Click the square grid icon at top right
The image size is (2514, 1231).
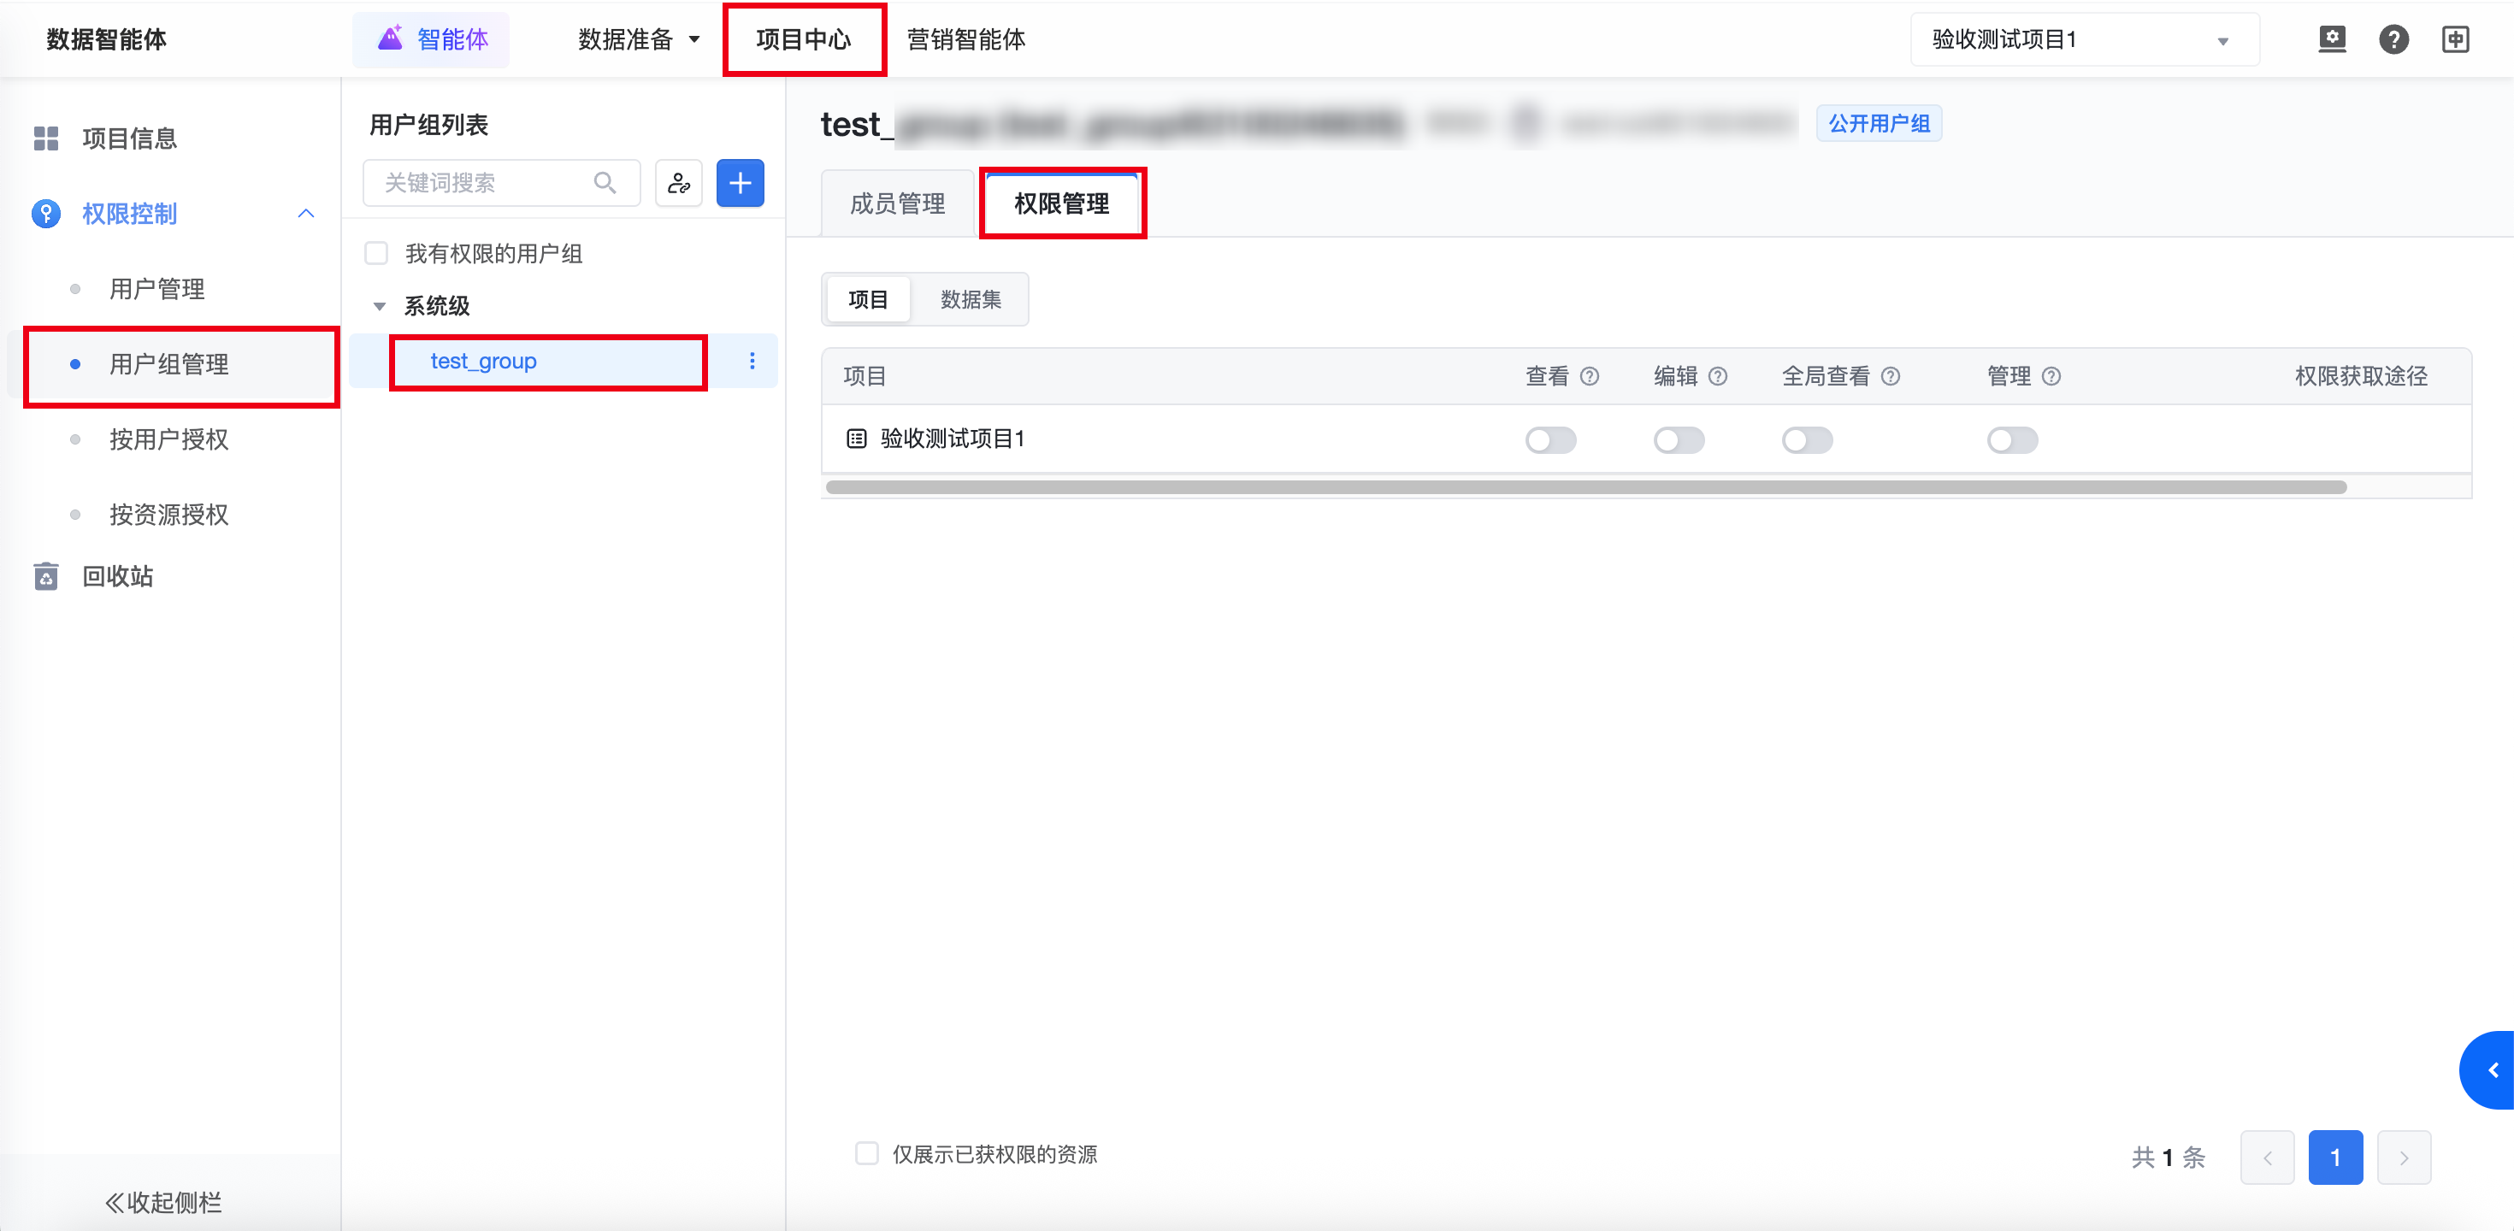coord(2456,39)
